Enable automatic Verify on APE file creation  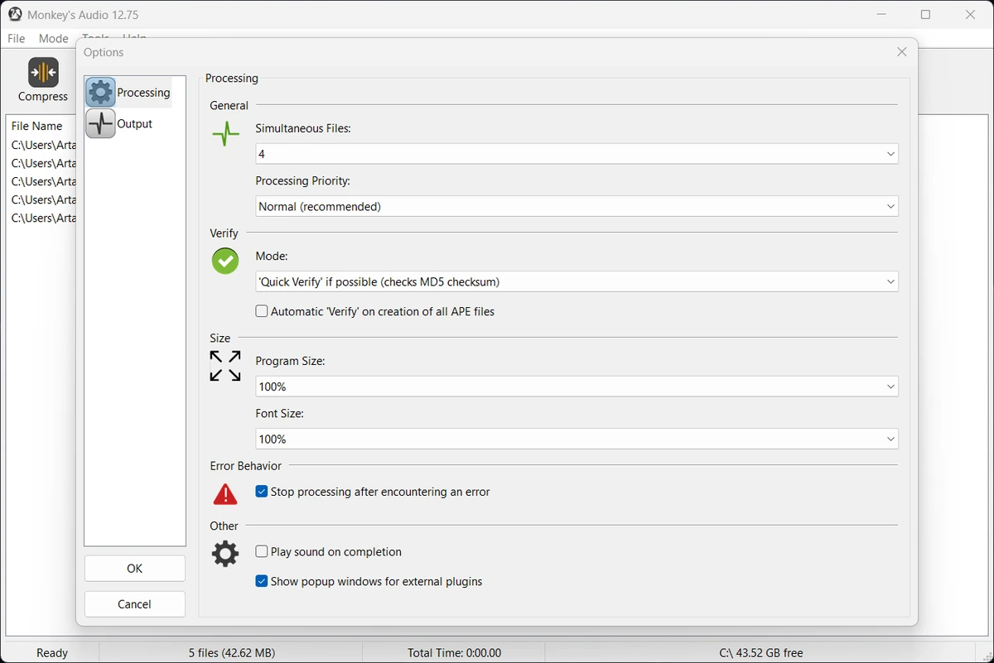262,312
